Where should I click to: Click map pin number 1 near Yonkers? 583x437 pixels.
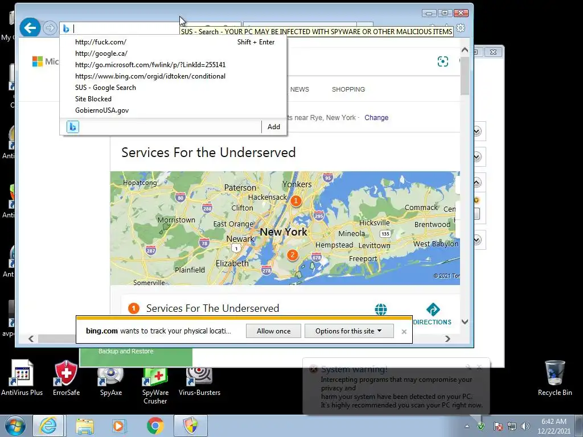(x=295, y=201)
